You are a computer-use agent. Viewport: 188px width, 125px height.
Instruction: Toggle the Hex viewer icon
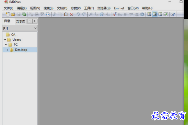pos(120,15)
